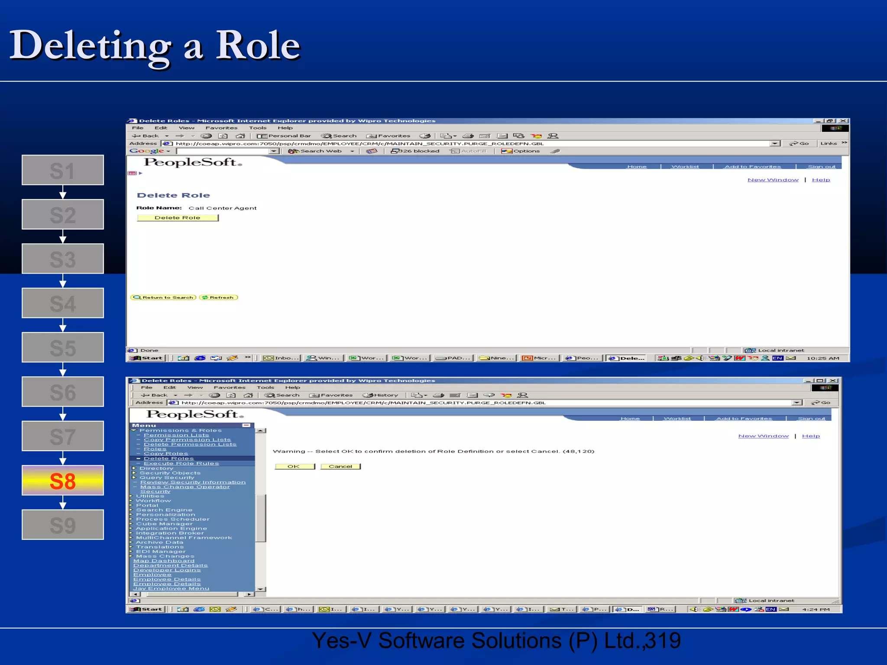Click Search in upper browser toolbar

339,136
